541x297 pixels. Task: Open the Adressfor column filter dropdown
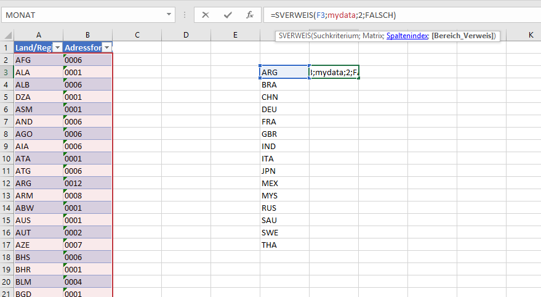click(x=106, y=47)
